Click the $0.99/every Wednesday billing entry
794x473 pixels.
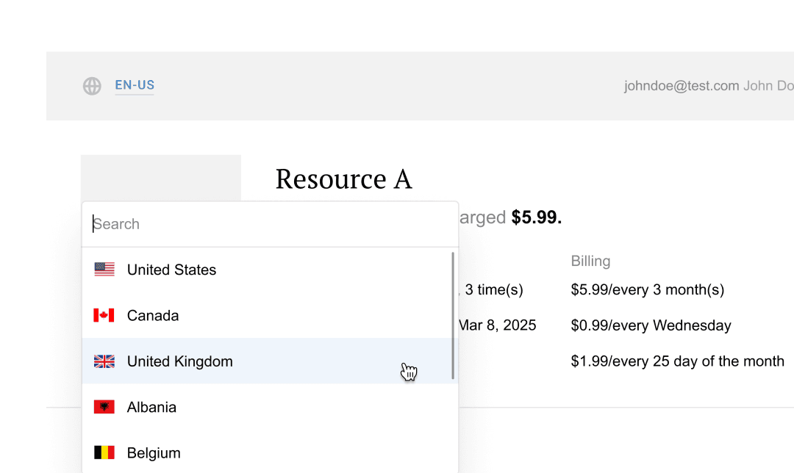[651, 325]
